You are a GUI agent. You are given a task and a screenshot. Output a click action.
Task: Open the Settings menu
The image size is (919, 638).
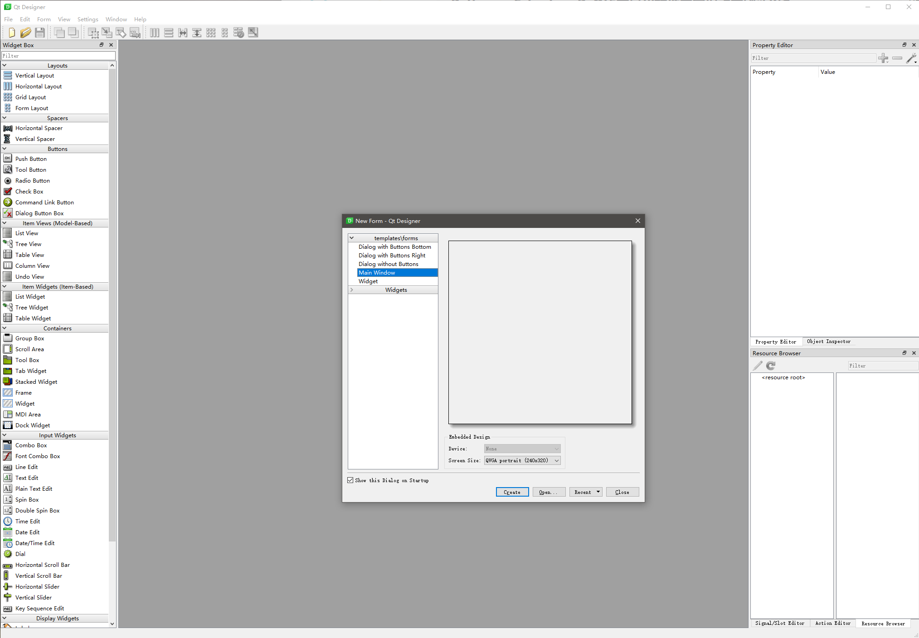coord(88,19)
